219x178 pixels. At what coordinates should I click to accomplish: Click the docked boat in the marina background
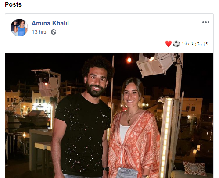tap(31, 117)
